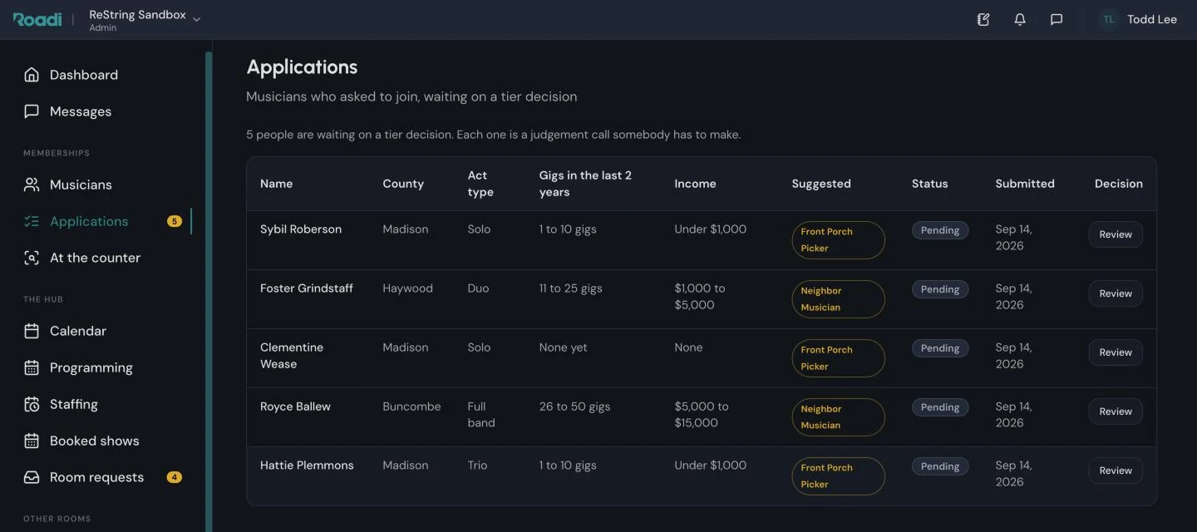Open Programming section

click(91, 367)
